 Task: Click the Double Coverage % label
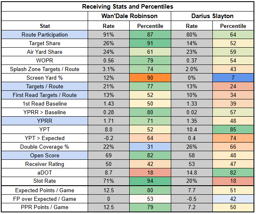[45, 147]
